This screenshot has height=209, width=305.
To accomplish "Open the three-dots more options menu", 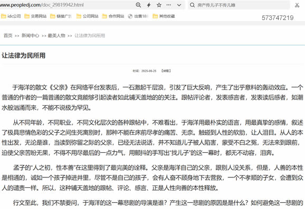I will pyautogui.click(x=169, y=5).
